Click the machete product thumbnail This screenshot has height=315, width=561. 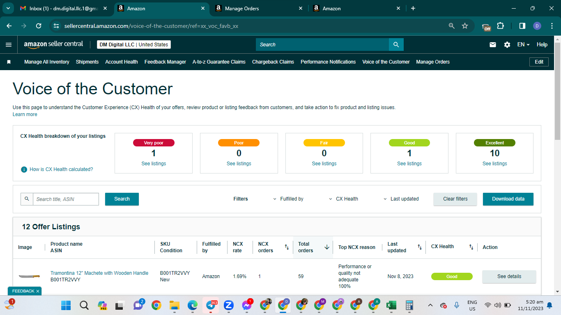29,276
